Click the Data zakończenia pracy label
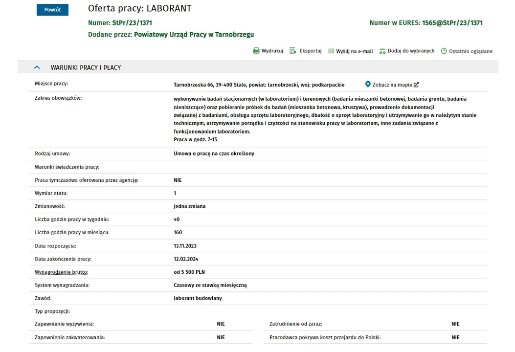The height and width of the screenshot is (352, 515). (63, 259)
